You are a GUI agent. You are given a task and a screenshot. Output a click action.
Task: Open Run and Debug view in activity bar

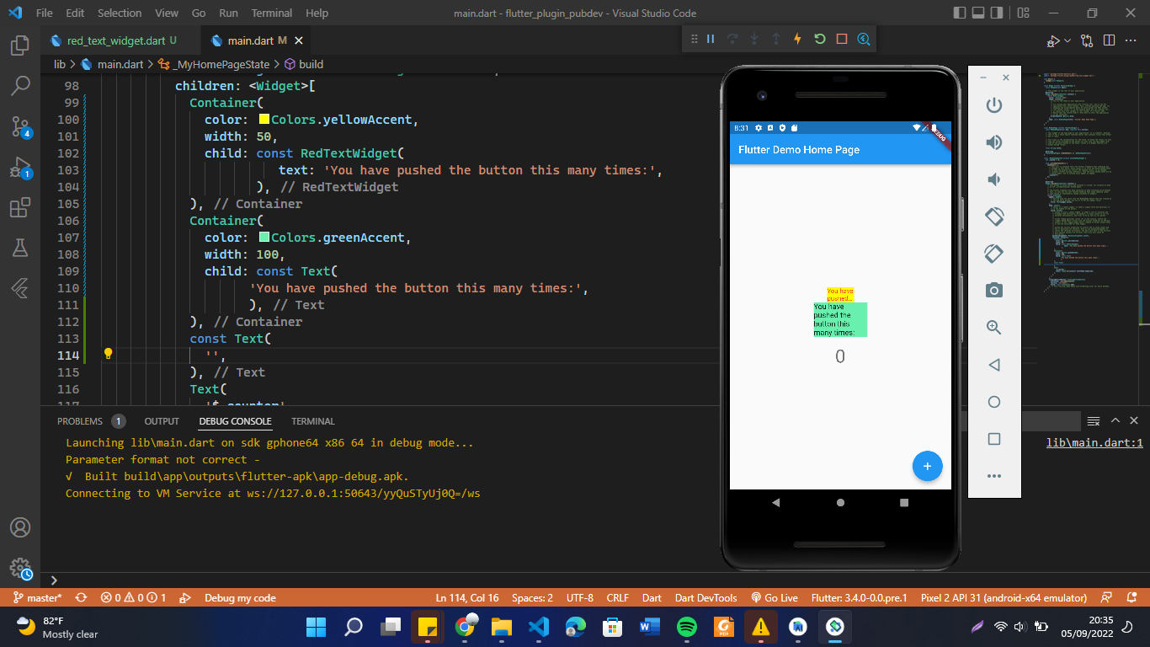tap(20, 167)
